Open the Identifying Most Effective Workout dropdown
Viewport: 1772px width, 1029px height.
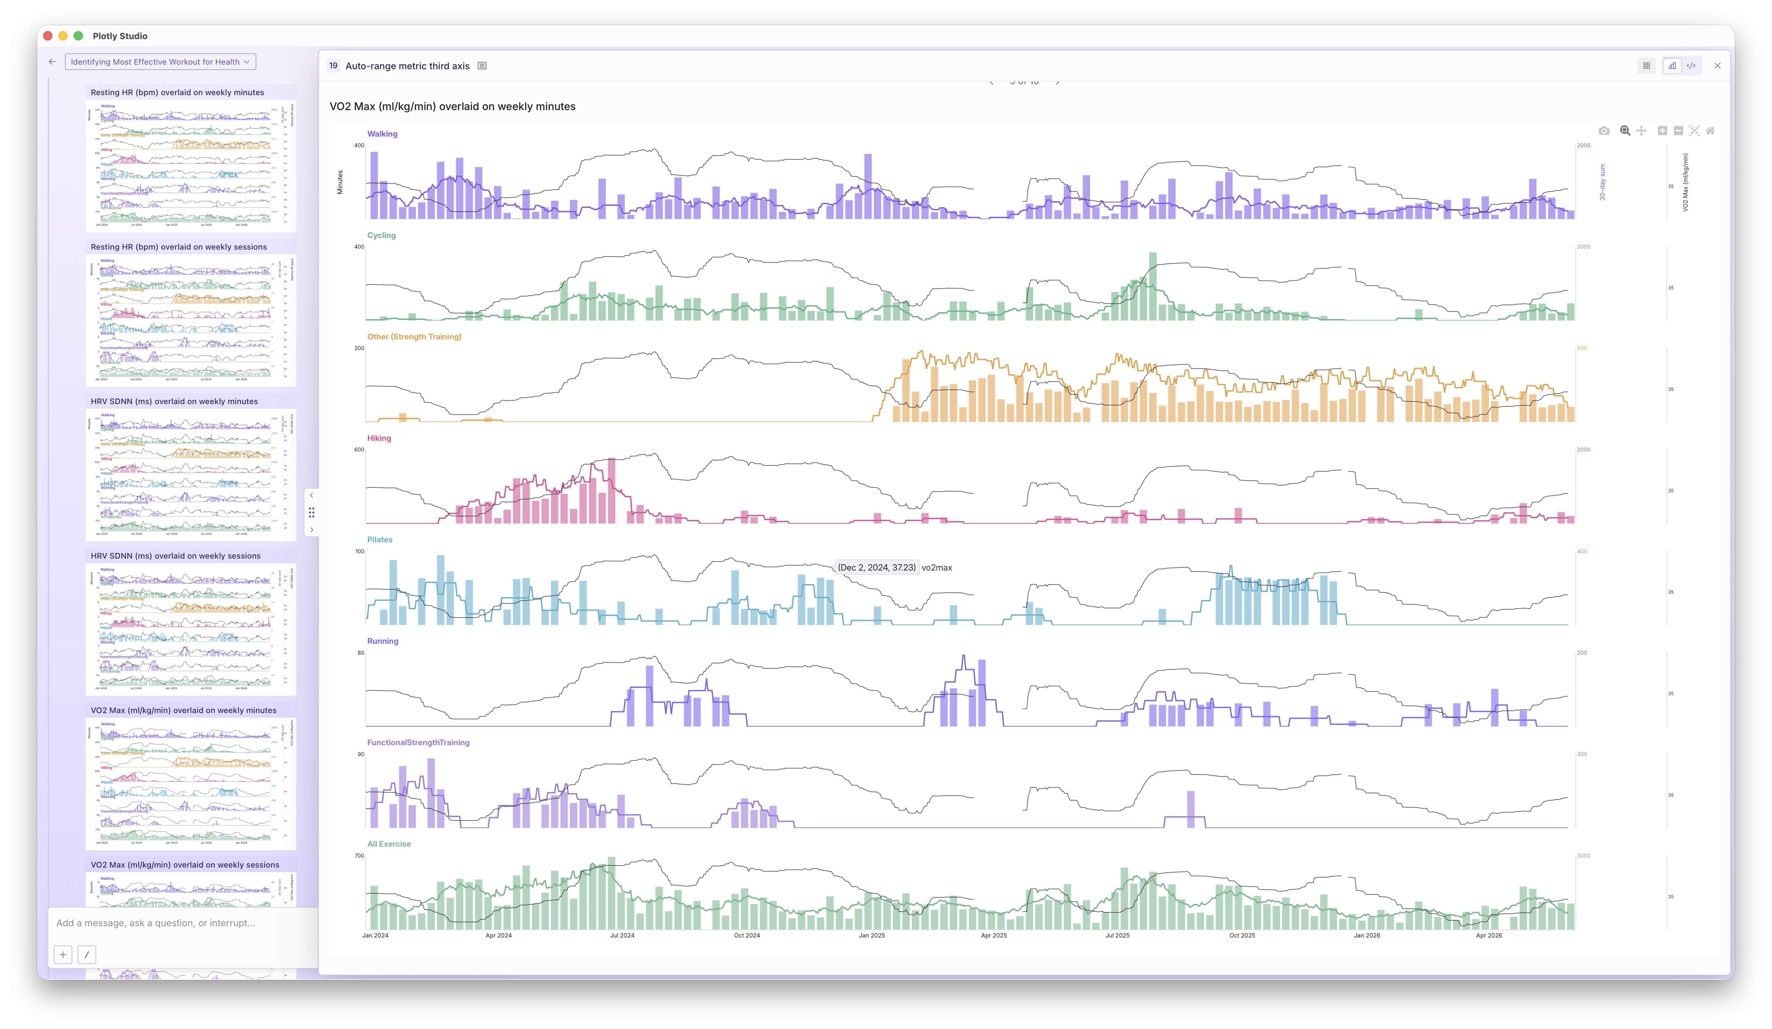point(160,62)
